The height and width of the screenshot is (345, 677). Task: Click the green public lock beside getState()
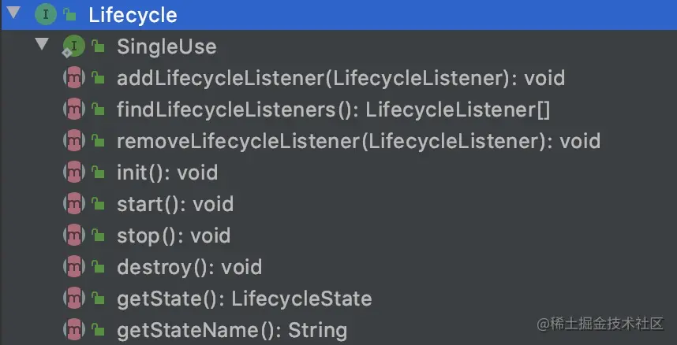[x=99, y=299]
